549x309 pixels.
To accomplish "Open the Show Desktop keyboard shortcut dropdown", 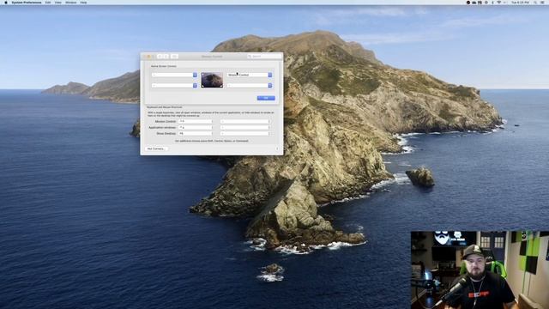I will coord(196,134).
